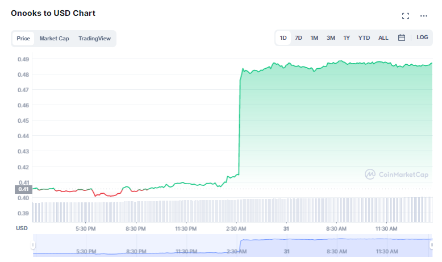Click the mini navigator chart area
Image resolution: width=442 pixels, height=262 pixels.
[232, 245]
